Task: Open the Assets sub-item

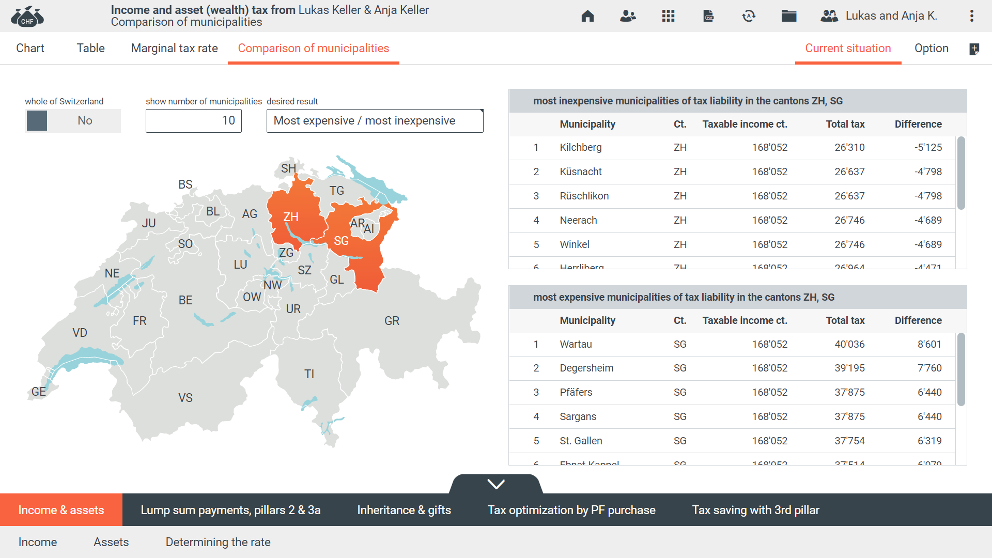Action: (x=111, y=542)
